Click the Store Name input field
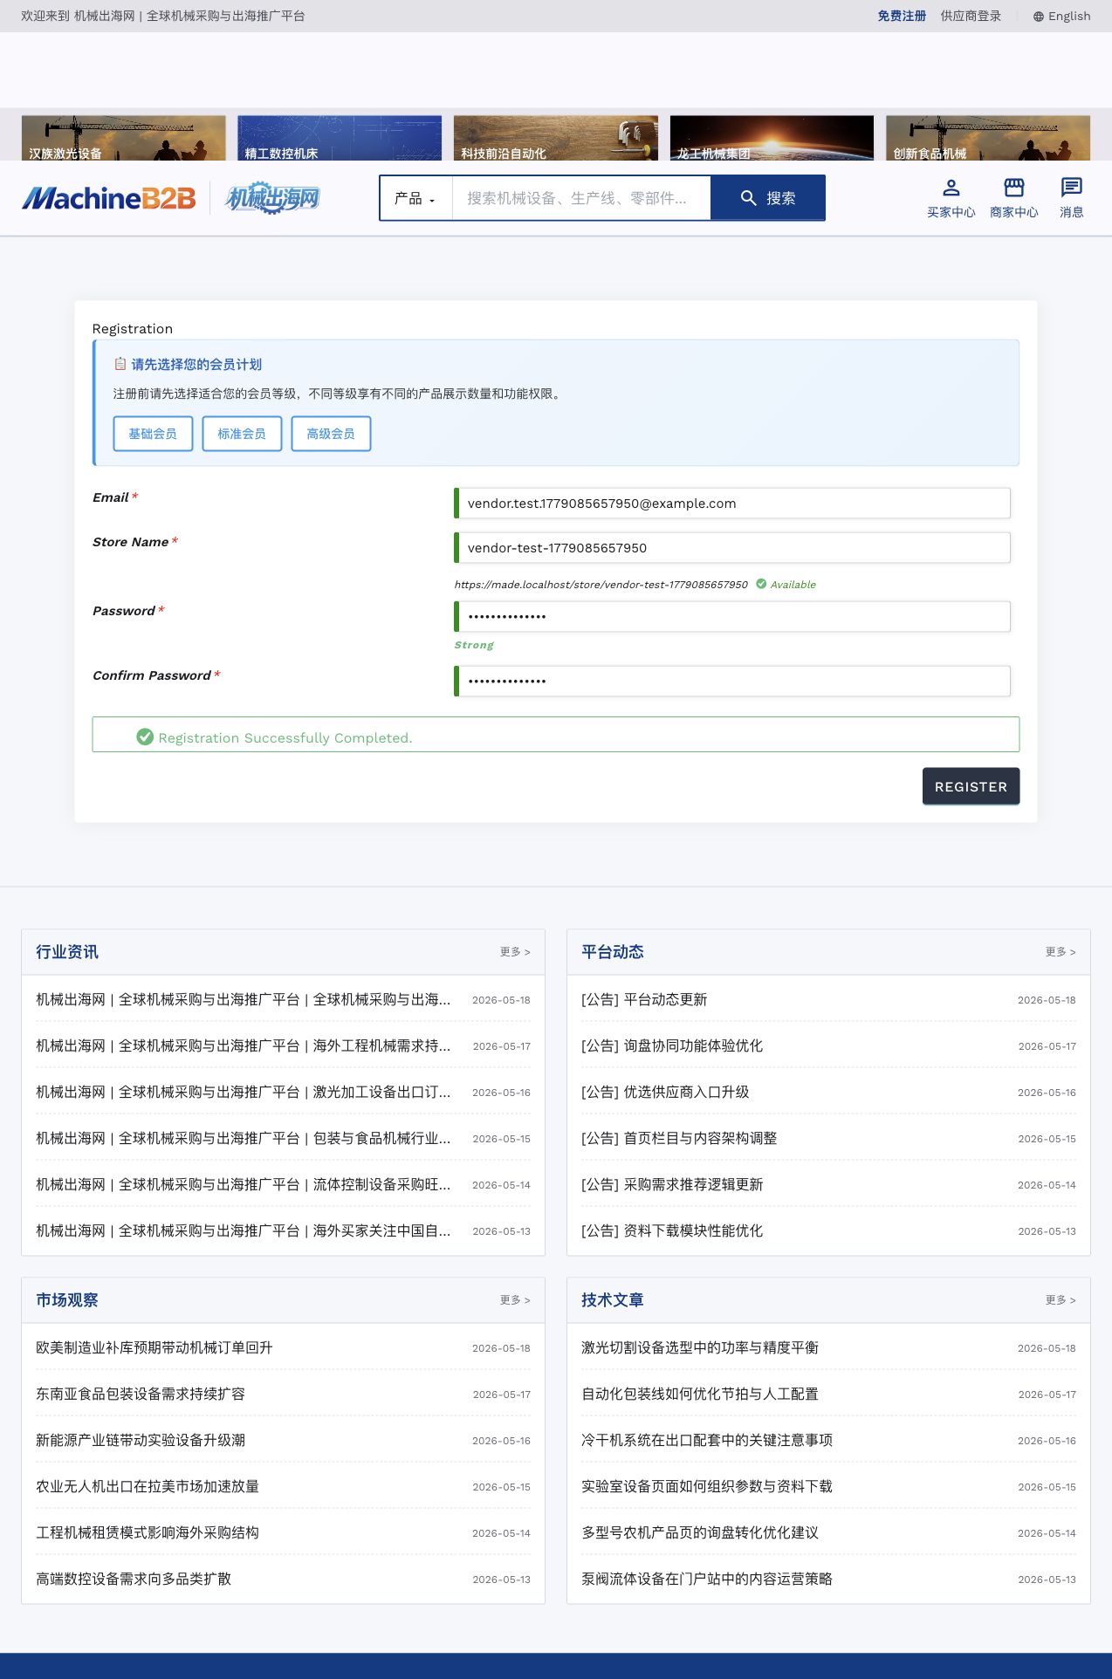 (732, 547)
